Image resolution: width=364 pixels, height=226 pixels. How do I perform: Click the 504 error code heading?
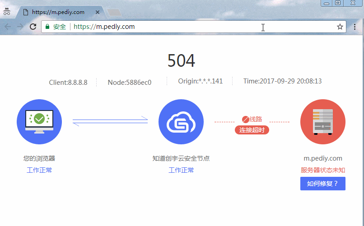(181, 60)
